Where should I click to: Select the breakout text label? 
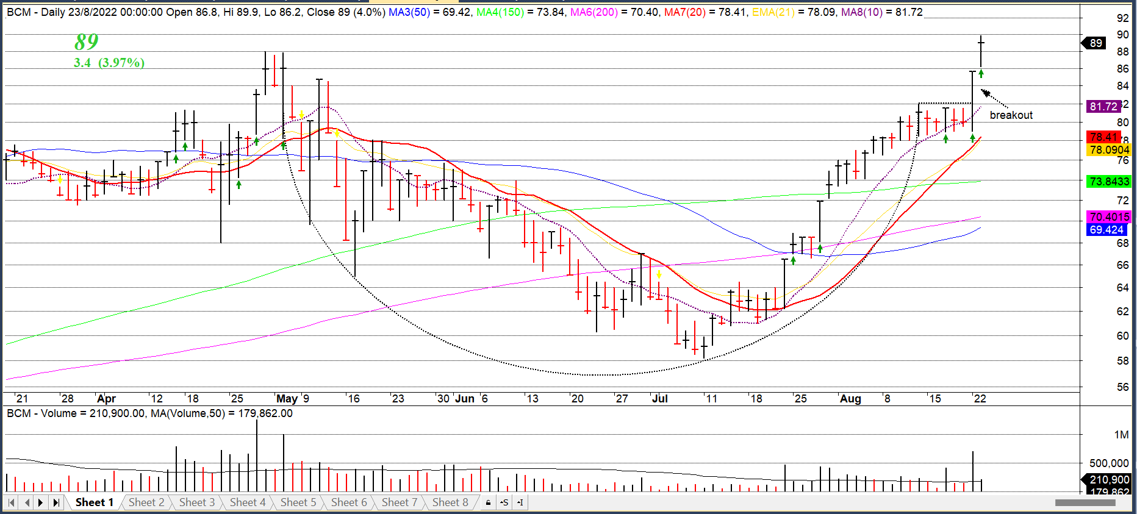[1011, 115]
